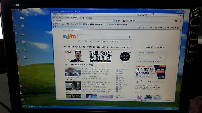Screen dimensions: 202x113
Task: Open the 도구(T) menu
Action: (x=82, y=18)
